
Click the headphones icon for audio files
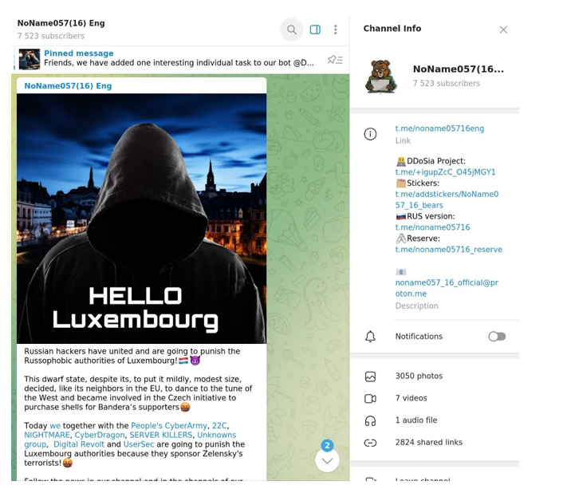point(370,421)
